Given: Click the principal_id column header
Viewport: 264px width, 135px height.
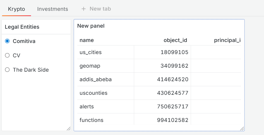Looking at the screenshot, I should point(227,40).
